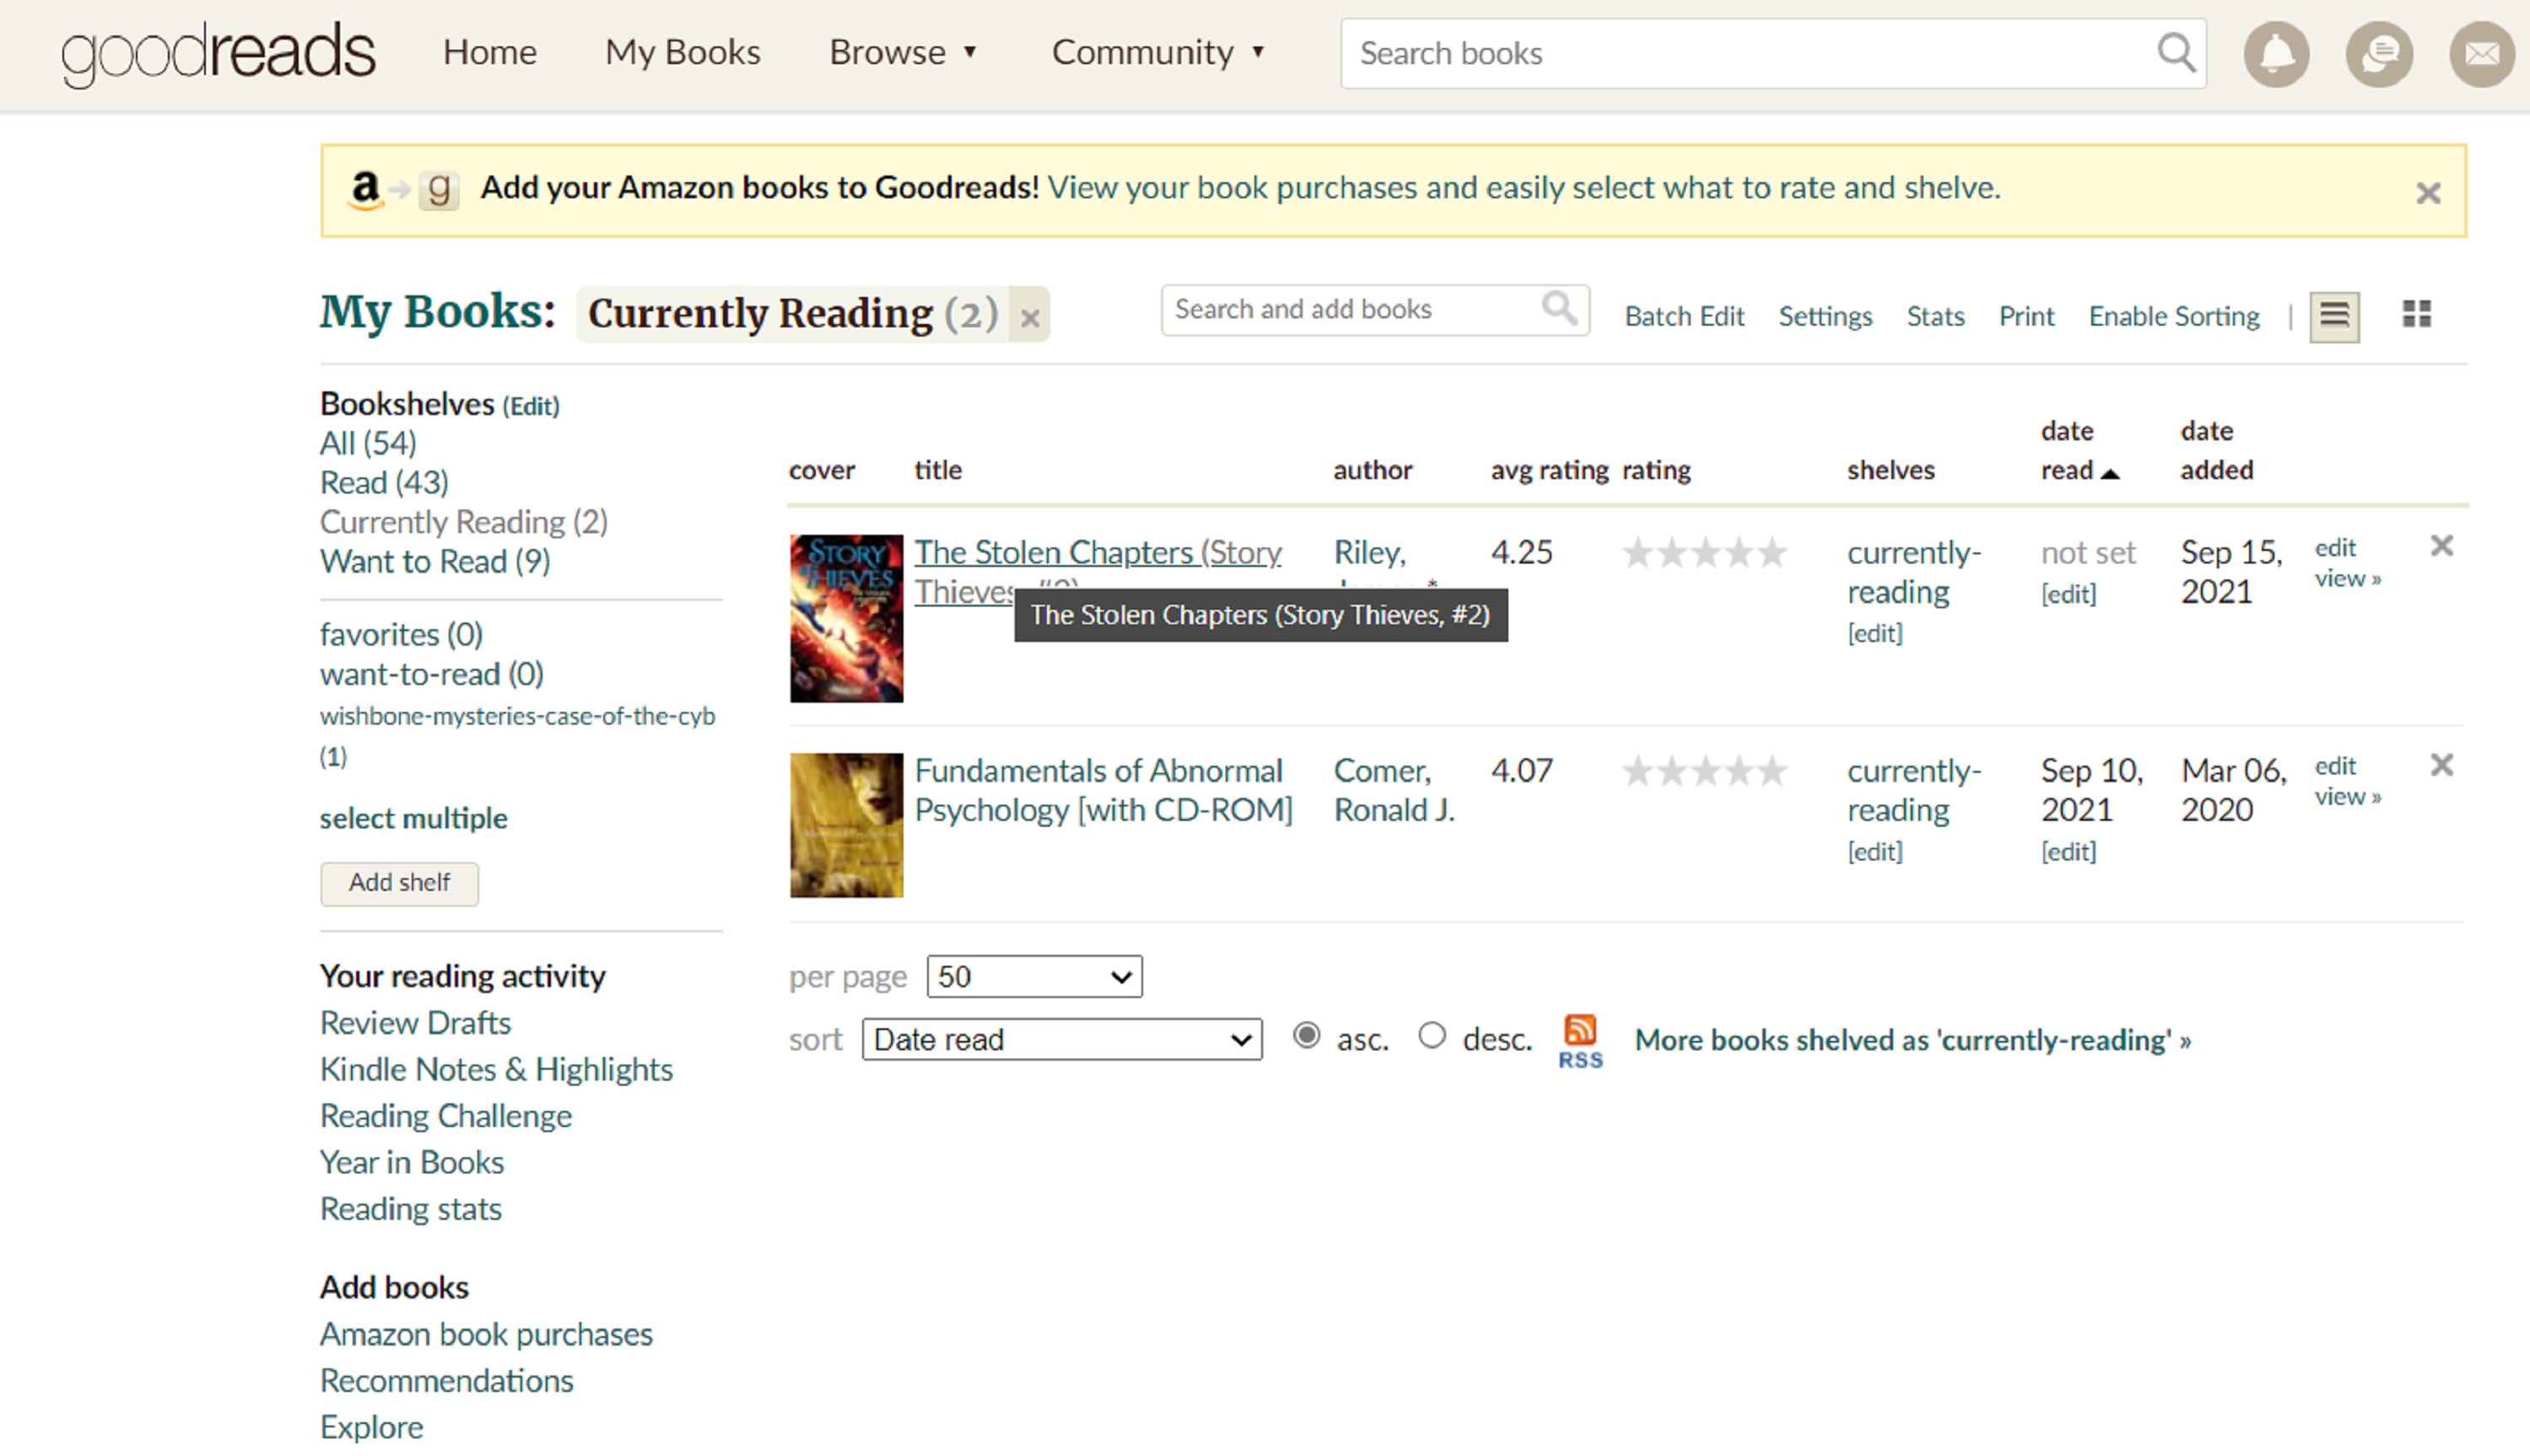Click Print in shelf toolbar

tap(2026, 316)
